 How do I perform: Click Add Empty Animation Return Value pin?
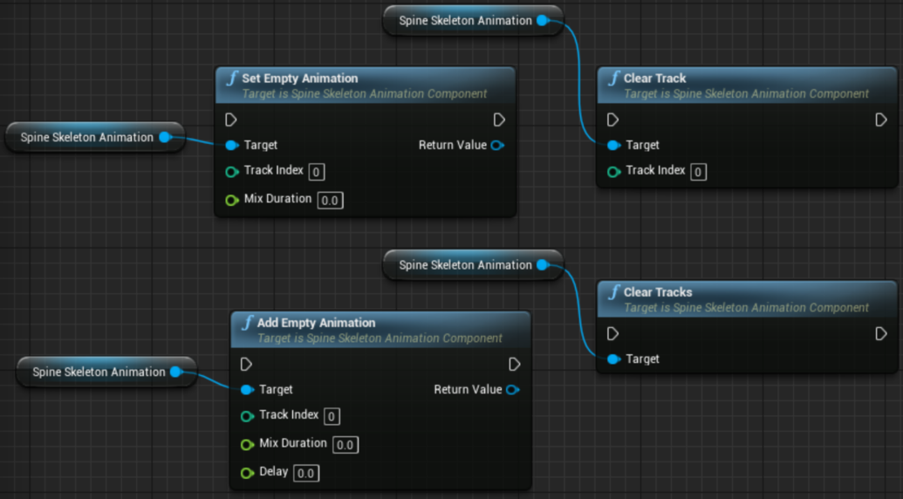point(513,389)
